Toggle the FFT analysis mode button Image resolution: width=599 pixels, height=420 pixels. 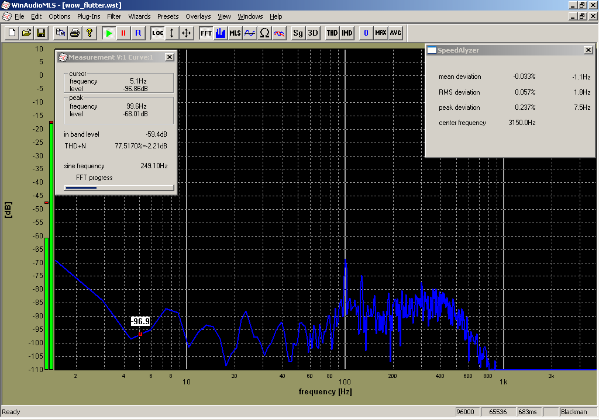pos(206,33)
